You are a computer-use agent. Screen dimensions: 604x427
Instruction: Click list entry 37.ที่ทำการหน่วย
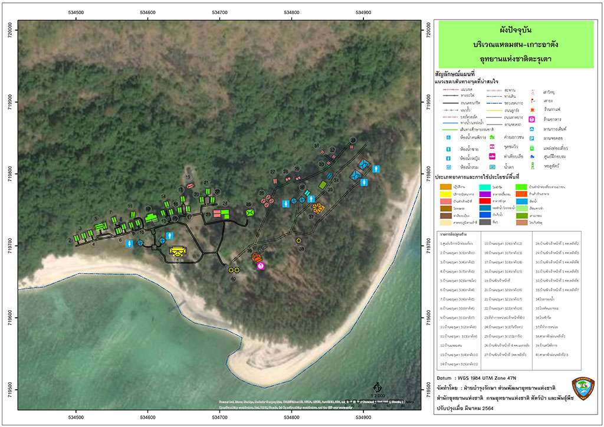pos(547,327)
